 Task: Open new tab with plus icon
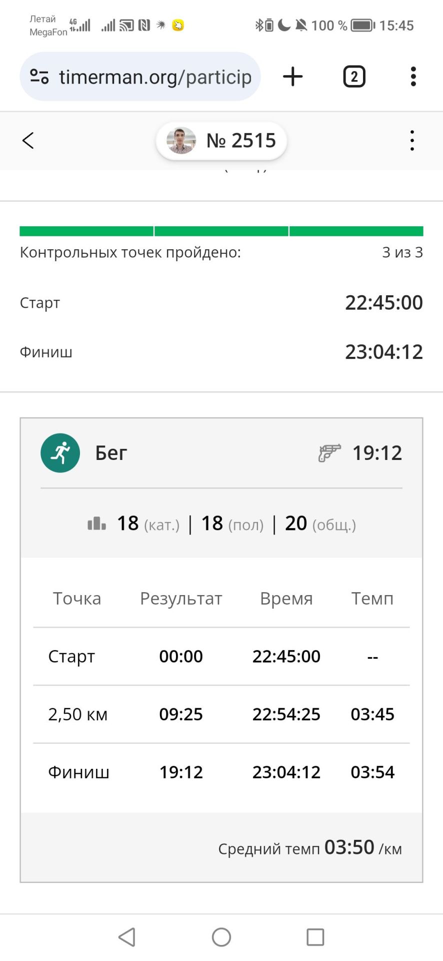pyautogui.click(x=292, y=77)
